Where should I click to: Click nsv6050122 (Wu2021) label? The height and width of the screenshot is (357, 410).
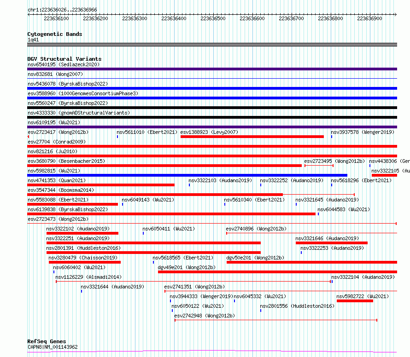click(198, 306)
